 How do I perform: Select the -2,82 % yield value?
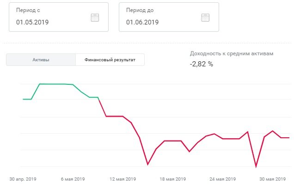[x=202, y=64]
